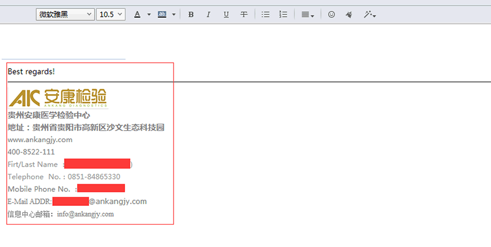491x247 pixels.
Task: Apply strikethrough to text
Action: 244,15
